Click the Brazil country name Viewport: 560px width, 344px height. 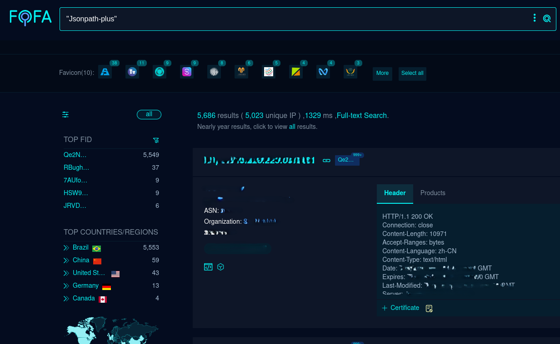(80, 247)
